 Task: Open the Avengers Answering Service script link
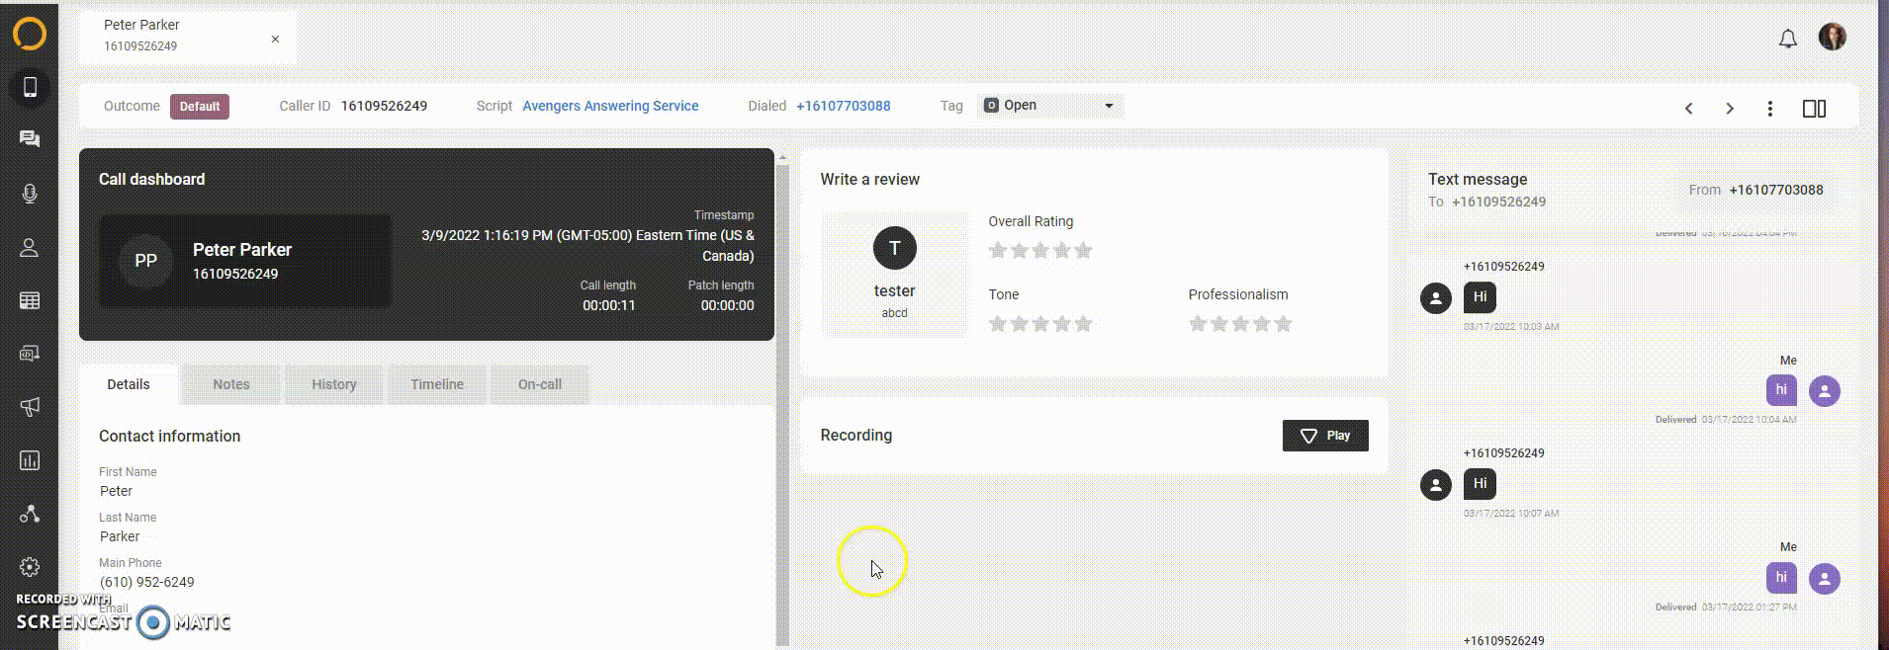[610, 106]
